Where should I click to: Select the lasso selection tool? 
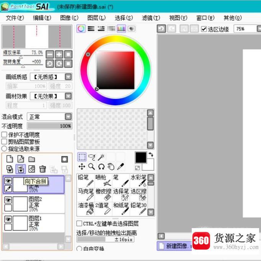[x=92, y=157]
